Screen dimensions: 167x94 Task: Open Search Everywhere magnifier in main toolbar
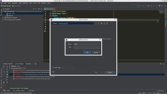(x=165, y=6)
